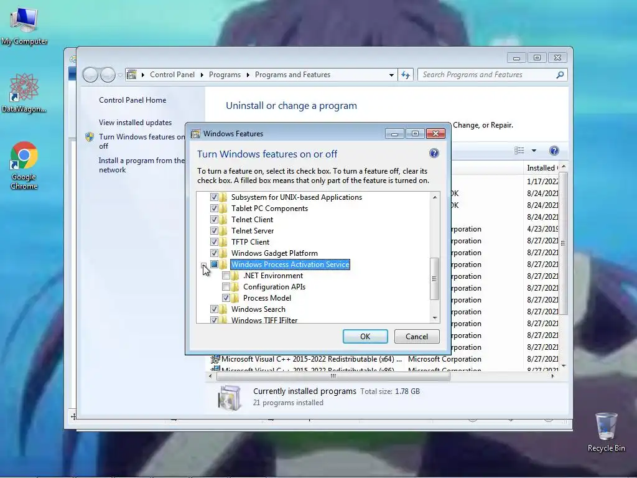Click the Back navigation button
This screenshot has height=478, width=637.
(90, 75)
